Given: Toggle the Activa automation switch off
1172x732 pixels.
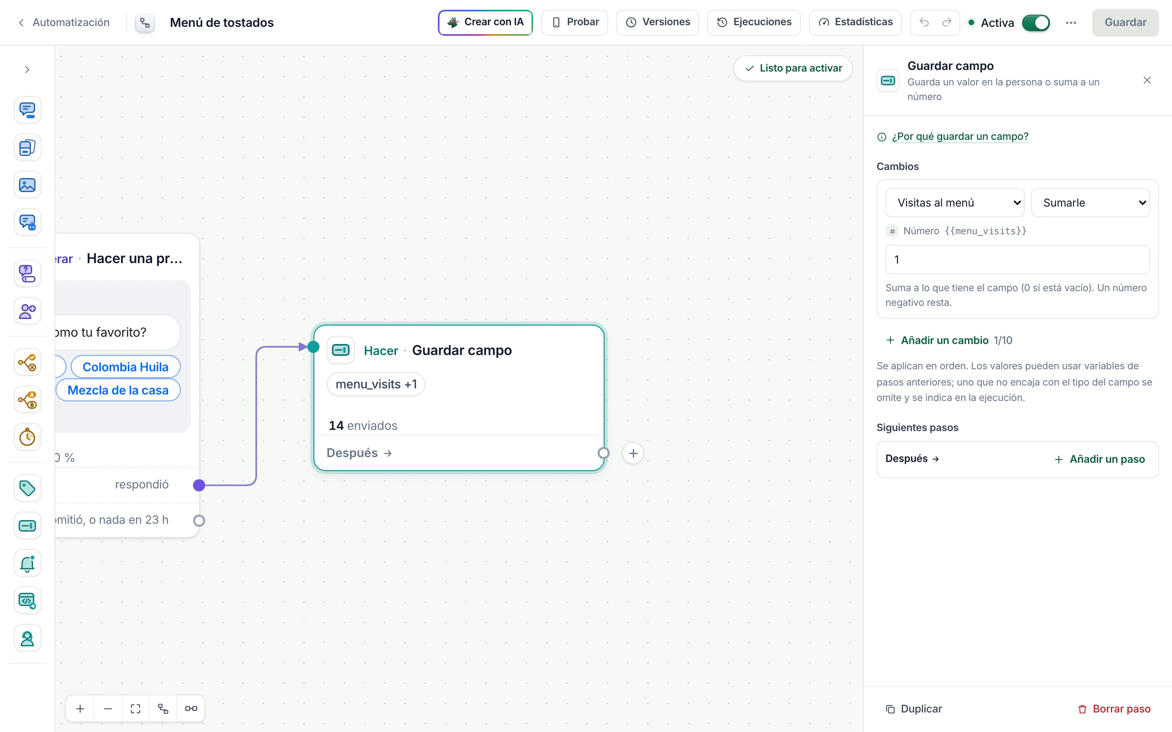Looking at the screenshot, I should (x=1035, y=23).
